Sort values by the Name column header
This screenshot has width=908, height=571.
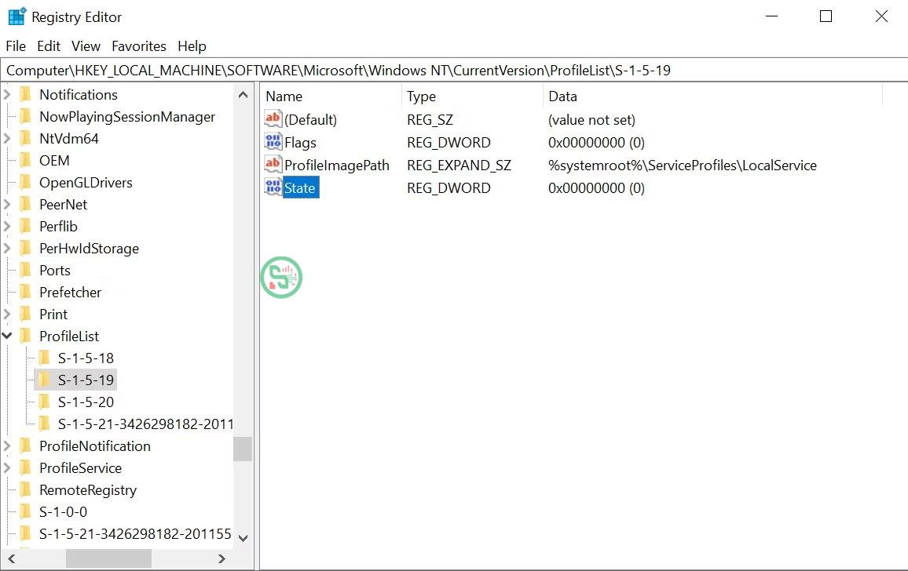pyautogui.click(x=331, y=96)
